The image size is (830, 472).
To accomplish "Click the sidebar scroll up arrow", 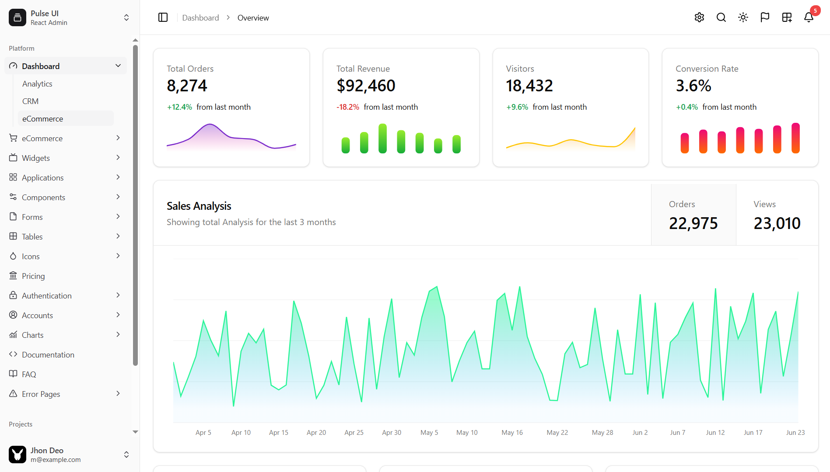I will click(135, 40).
